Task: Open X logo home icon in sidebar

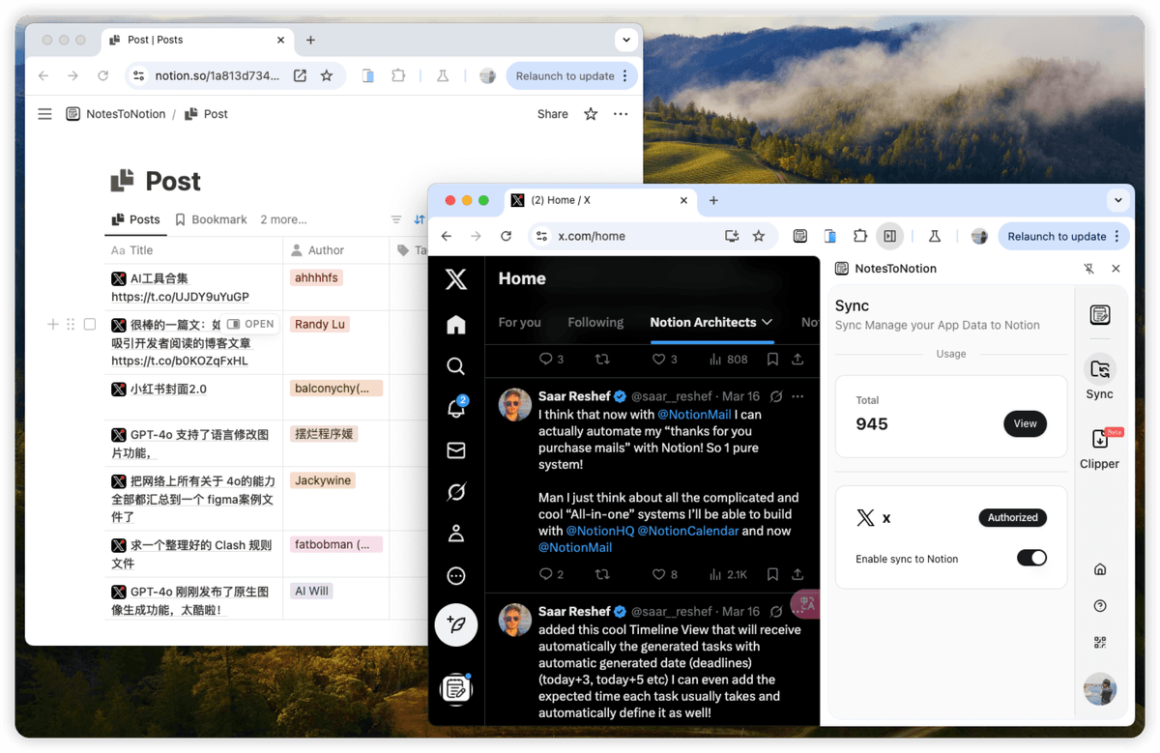Action: pos(456,279)
